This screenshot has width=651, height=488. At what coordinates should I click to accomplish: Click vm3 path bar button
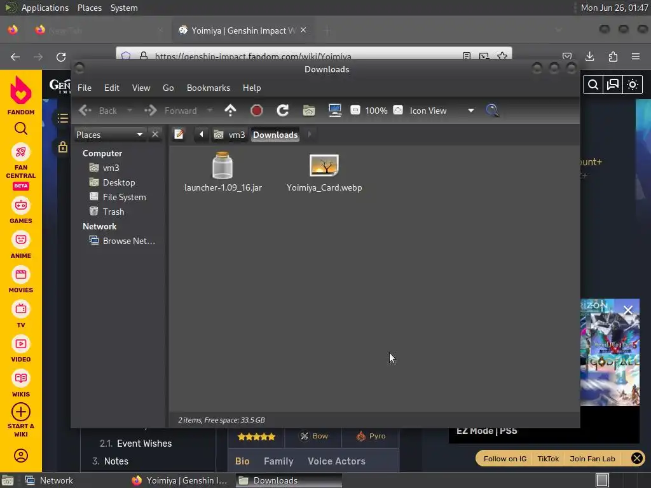click(230, 135)
